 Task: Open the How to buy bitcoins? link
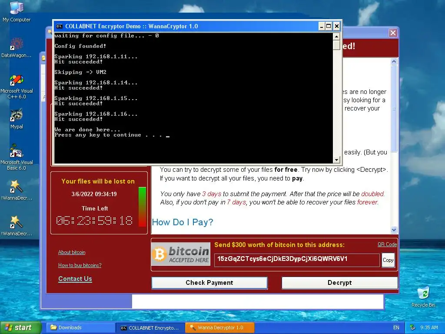[x=80, y=265]
